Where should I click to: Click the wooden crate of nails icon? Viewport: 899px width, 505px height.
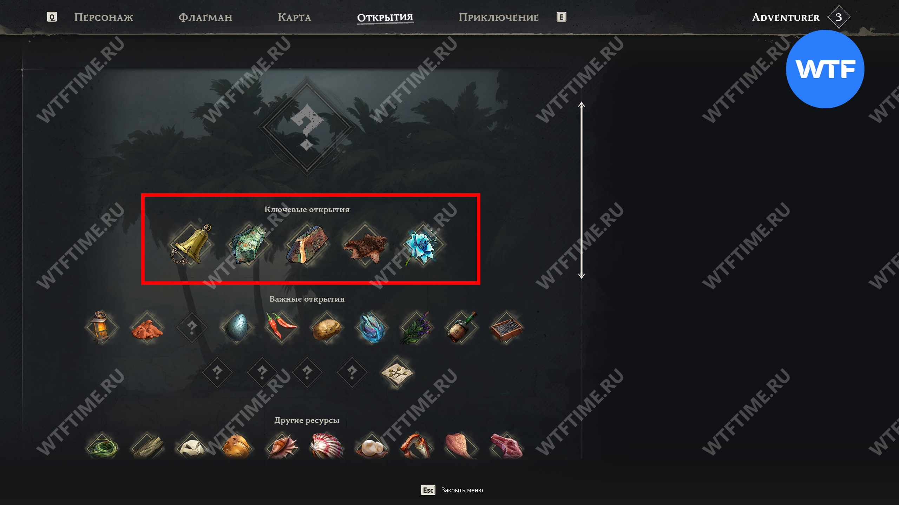tap(506, 327)
